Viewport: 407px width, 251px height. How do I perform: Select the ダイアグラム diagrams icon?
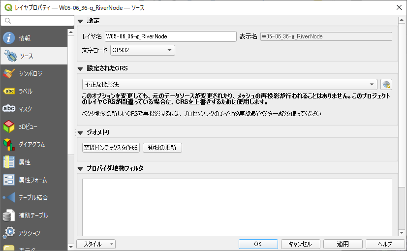(x=9, y=144)
